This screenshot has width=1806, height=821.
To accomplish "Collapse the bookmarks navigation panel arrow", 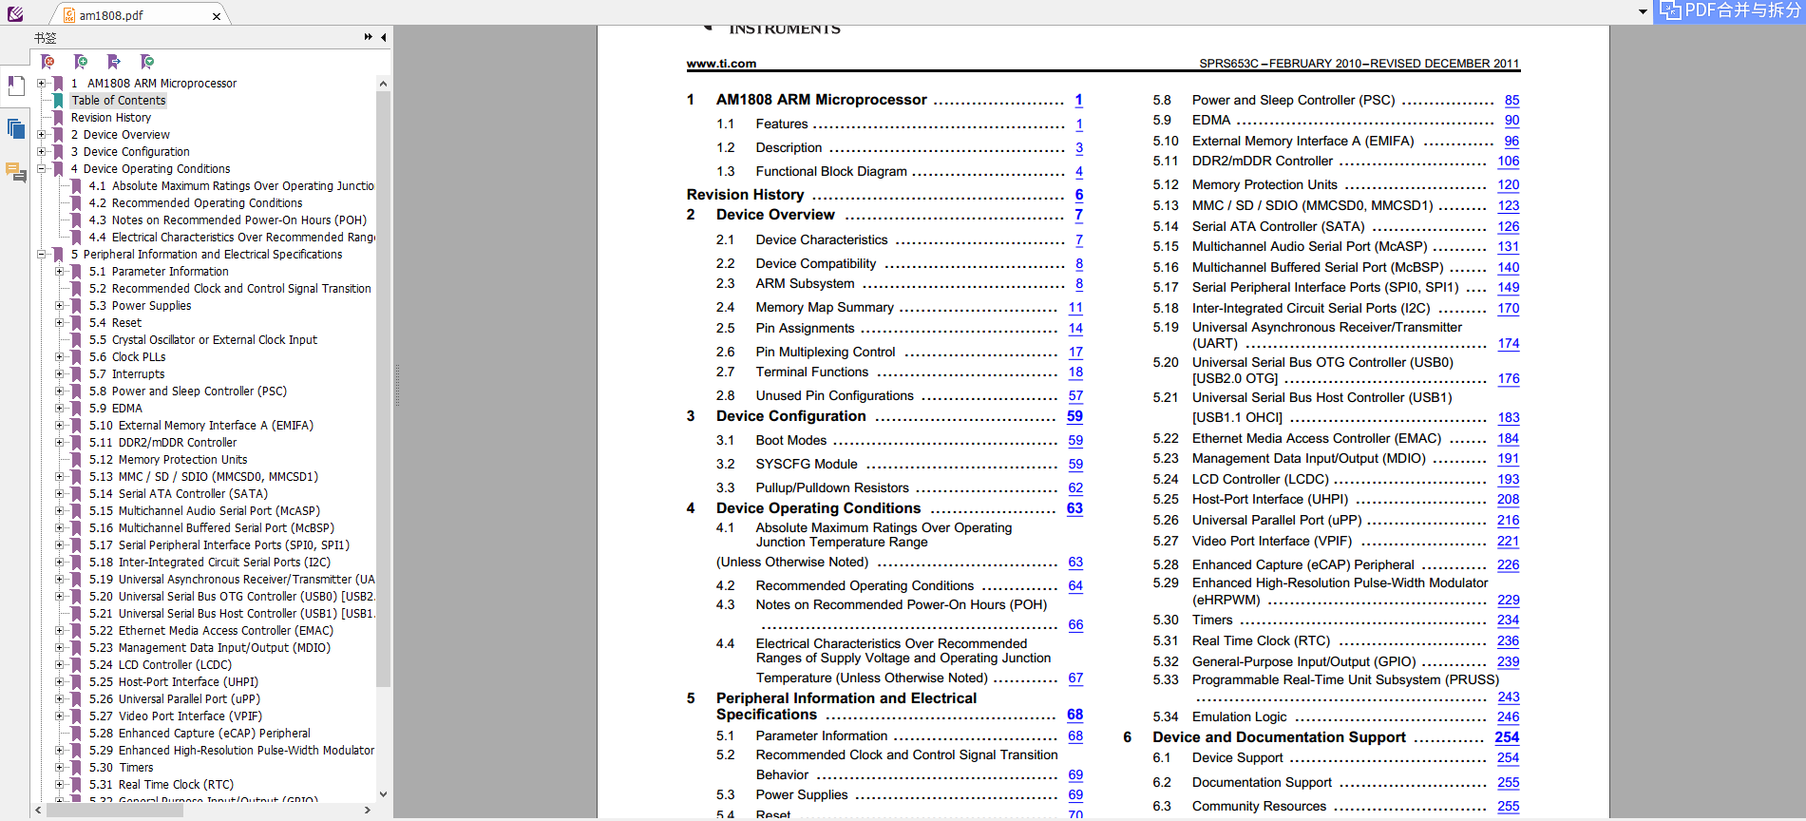I will click(383, 37).
